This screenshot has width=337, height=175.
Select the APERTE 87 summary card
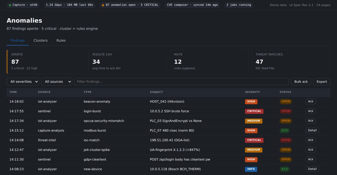(x=46, y=62)
